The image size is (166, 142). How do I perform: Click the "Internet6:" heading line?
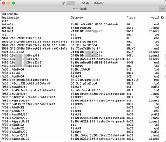10,14
